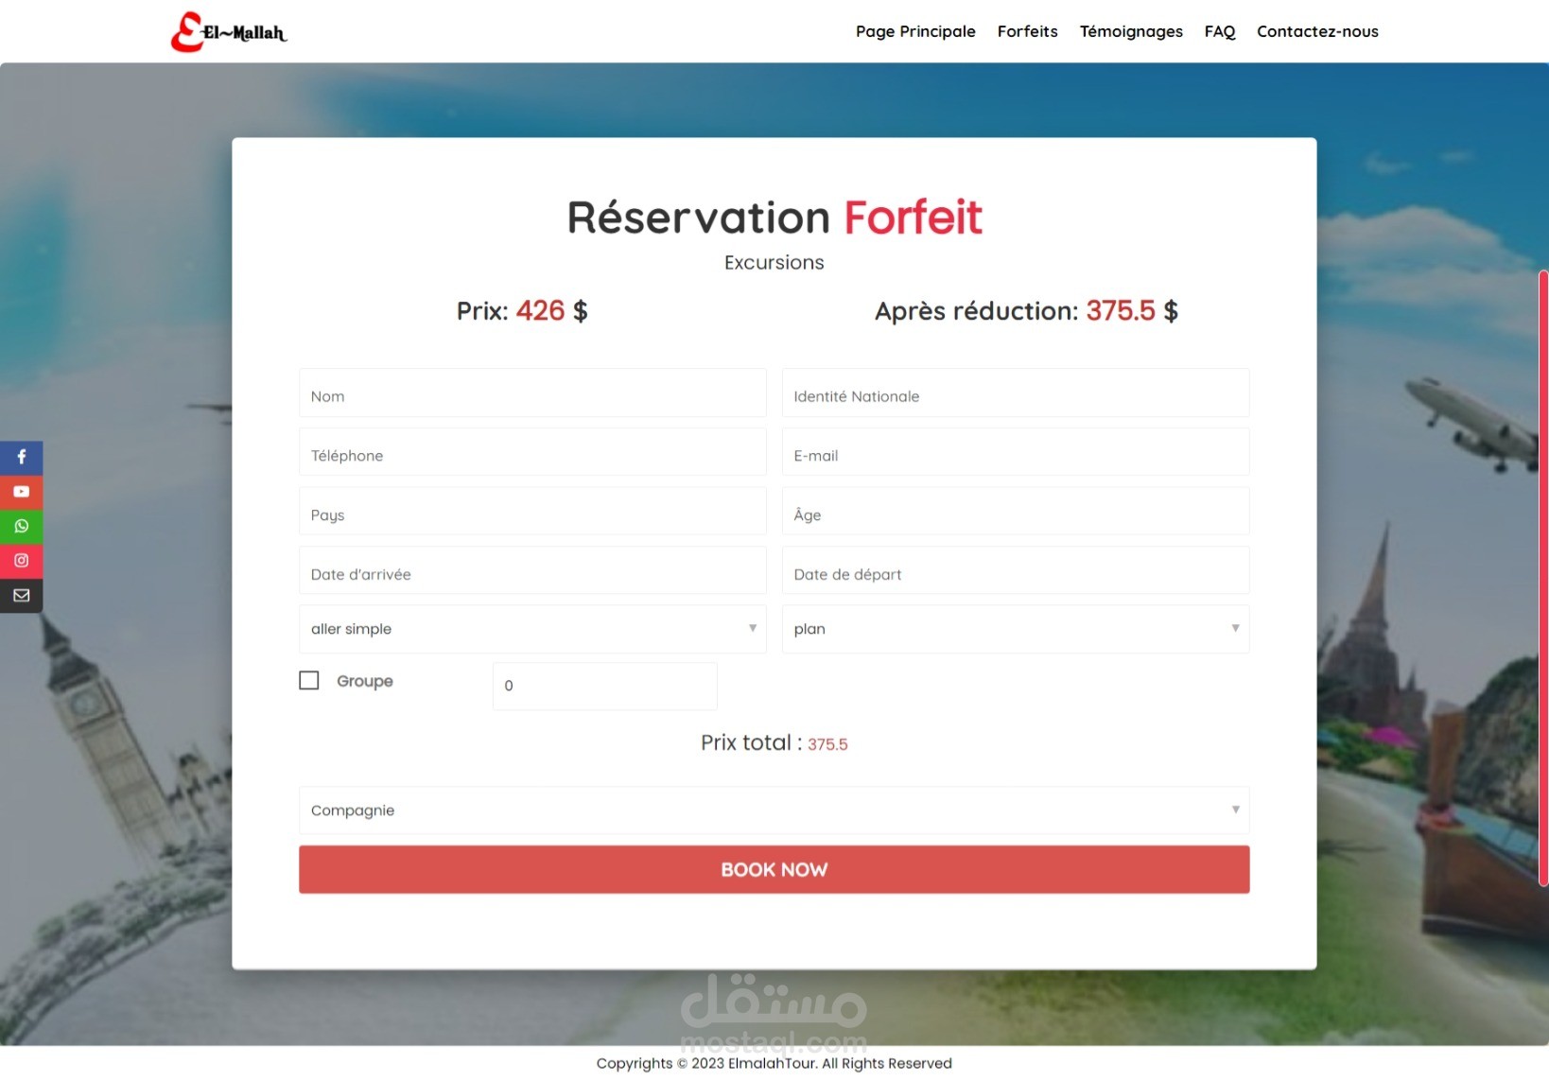Focus the Date de départ field
Screen dimensions: 1549x1081
(x=1016, y=570)
